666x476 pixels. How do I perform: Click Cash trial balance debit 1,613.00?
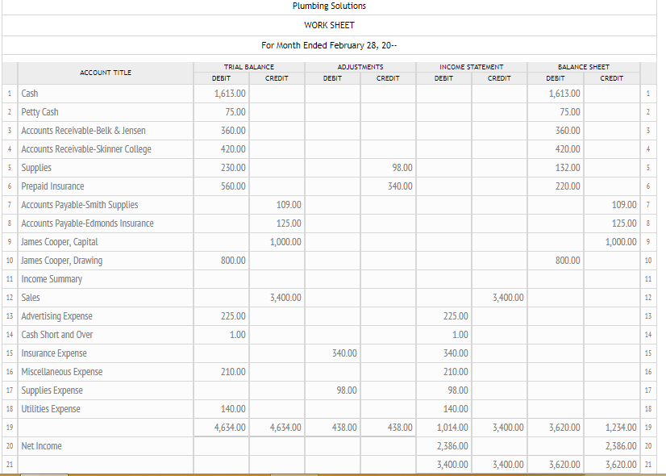click(221, 94)
